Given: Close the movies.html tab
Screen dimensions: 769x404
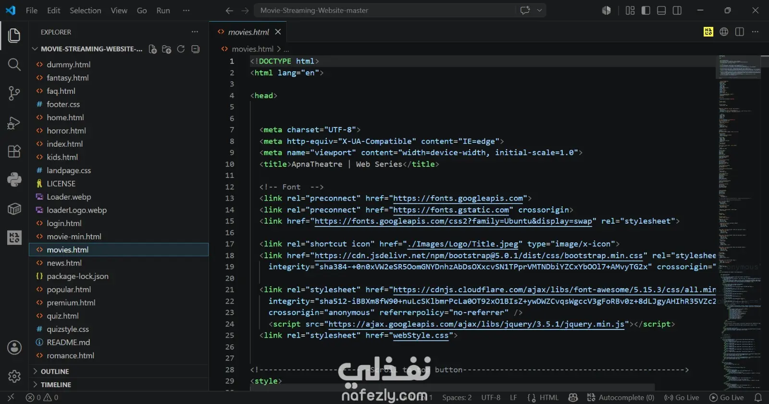Looking at the screenshot, I should (x=278, y=32).
